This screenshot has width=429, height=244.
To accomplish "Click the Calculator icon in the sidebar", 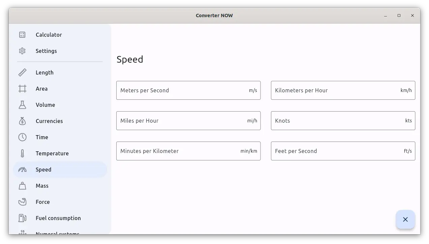I will pos(22,35).
